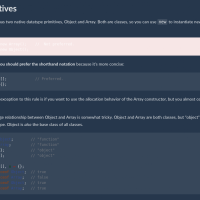Click the bold 'prefer the shorthand notation' text
This screenshot has height=200, width=200.
click(x=47, y=64)
